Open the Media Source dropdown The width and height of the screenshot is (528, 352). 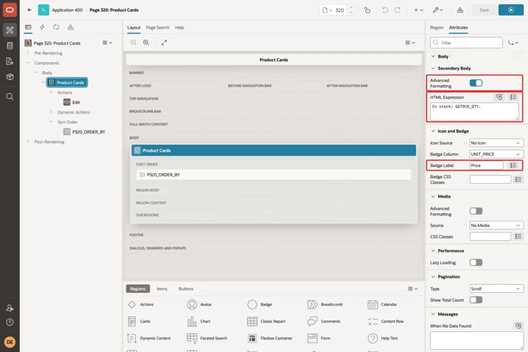(497, 225)
